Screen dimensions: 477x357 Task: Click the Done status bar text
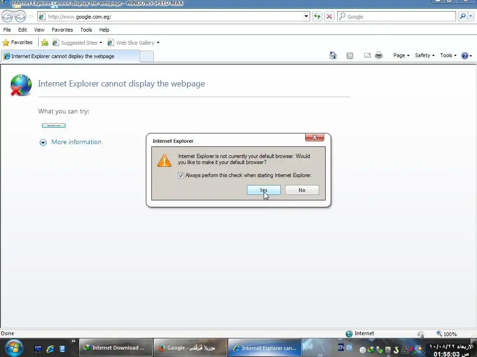pyautogui.click(x=7, y=333)
